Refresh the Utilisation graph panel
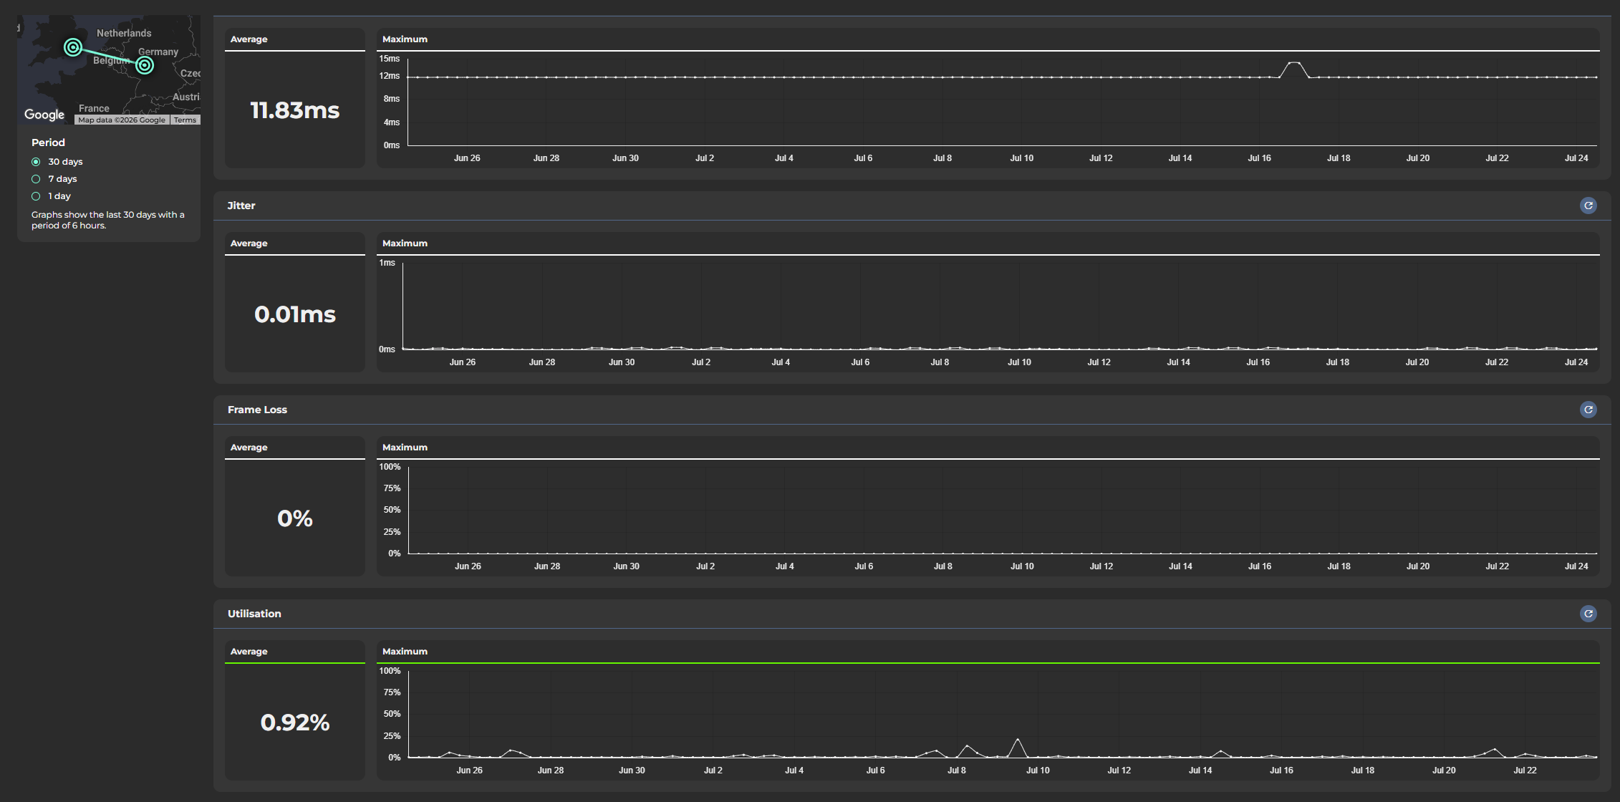This screenshot has width=1620, height=802. point(1588,614)
